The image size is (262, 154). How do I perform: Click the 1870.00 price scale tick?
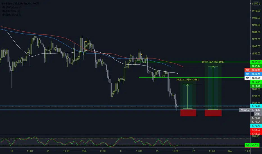256,39
